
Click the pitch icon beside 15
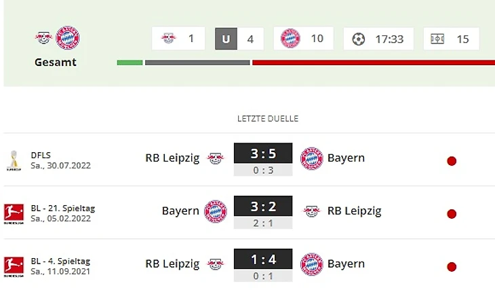click(437, 39)
